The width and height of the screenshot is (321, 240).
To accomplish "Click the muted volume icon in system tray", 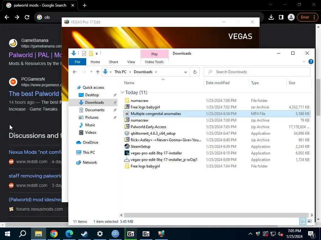I will [x=281, y=234].
